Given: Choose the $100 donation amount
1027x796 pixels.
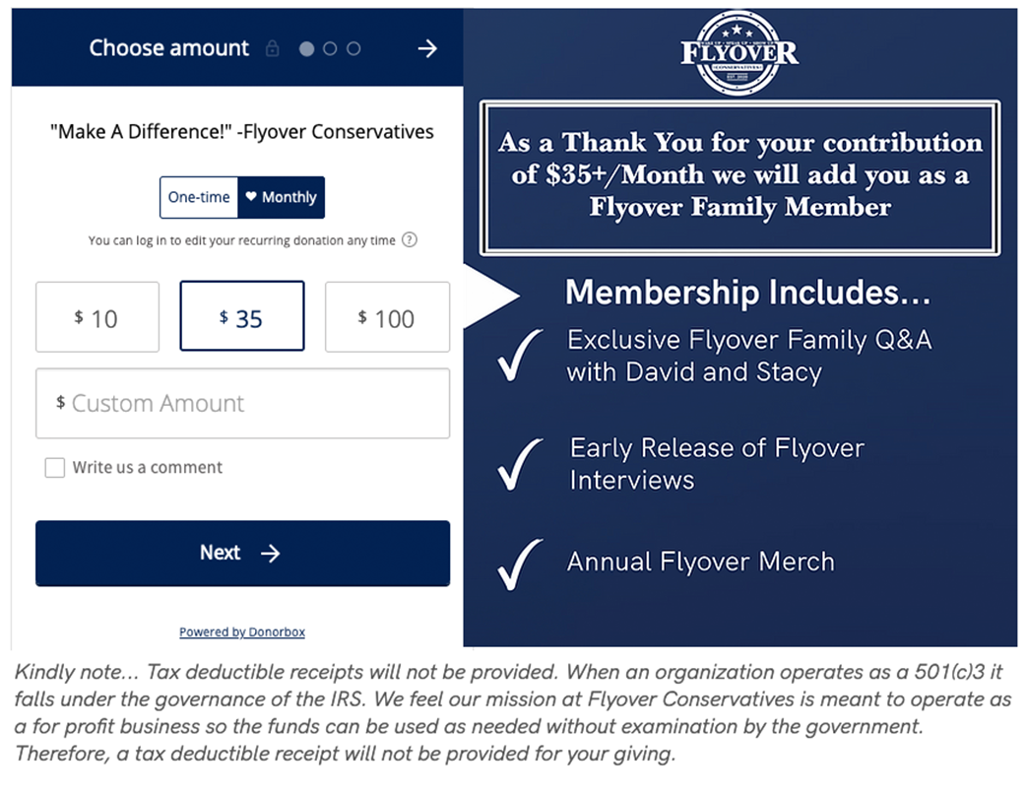Looking at the screenshot, I should [x=387, y=317].
